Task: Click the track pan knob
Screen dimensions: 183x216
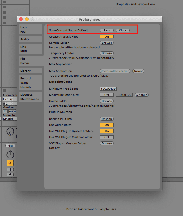Action: click(x=10, y=154)
